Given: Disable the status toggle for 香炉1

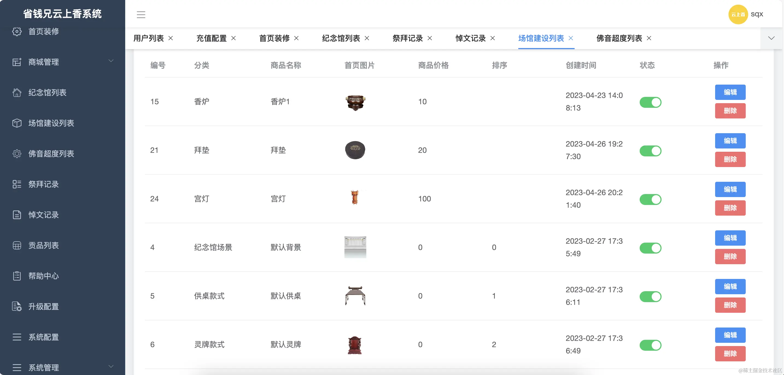Looking at the screenshot, I should [x=650, y=102].
